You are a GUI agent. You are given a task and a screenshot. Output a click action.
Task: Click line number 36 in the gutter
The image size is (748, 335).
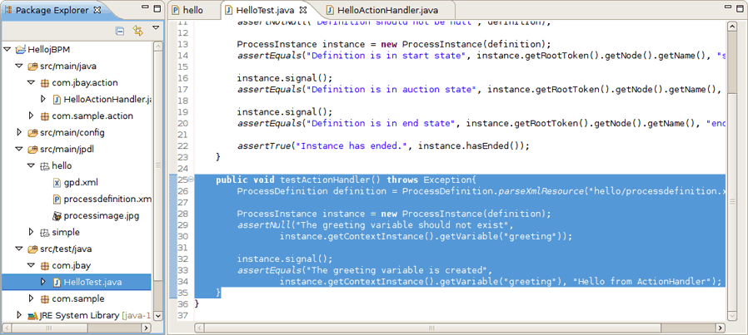(x=182, y=303)
